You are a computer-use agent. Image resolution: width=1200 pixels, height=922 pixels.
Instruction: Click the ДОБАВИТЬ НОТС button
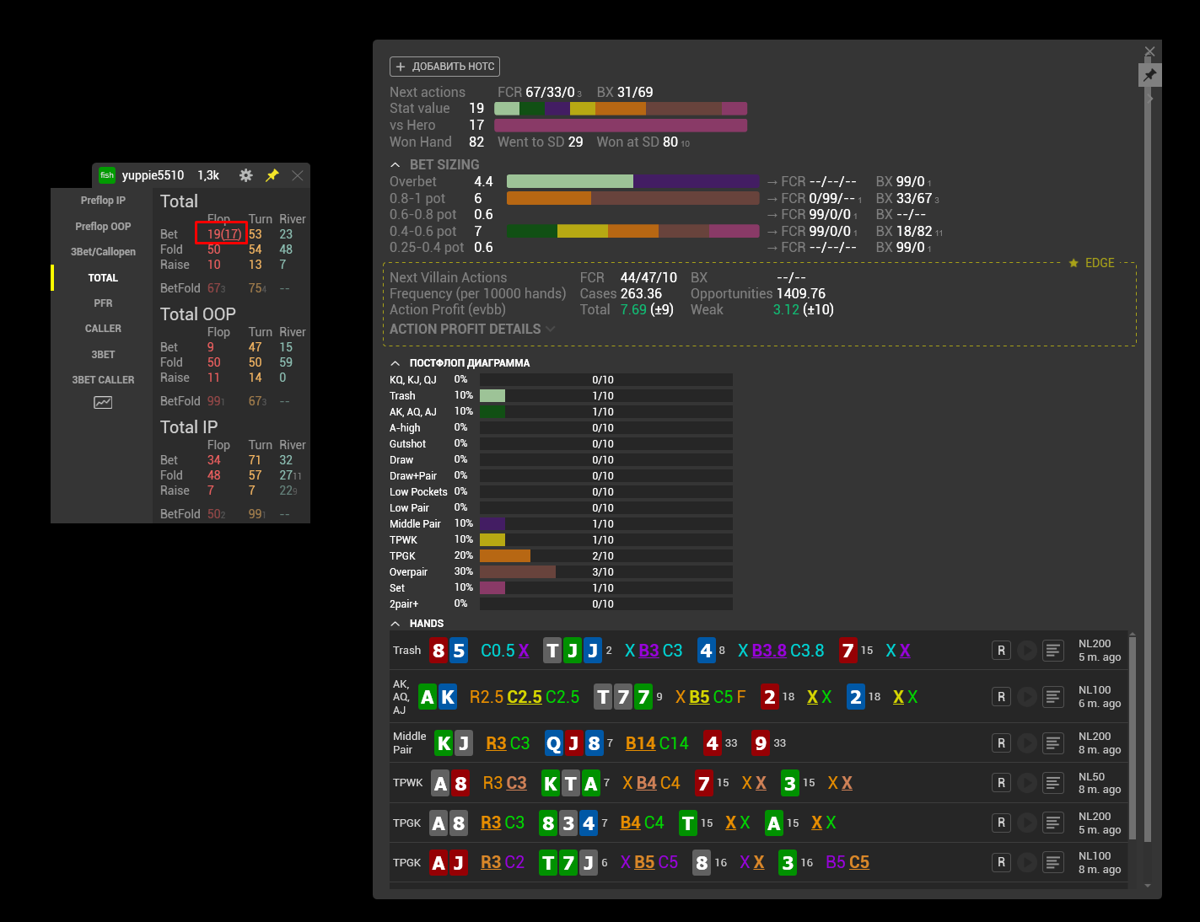(445, 67)
